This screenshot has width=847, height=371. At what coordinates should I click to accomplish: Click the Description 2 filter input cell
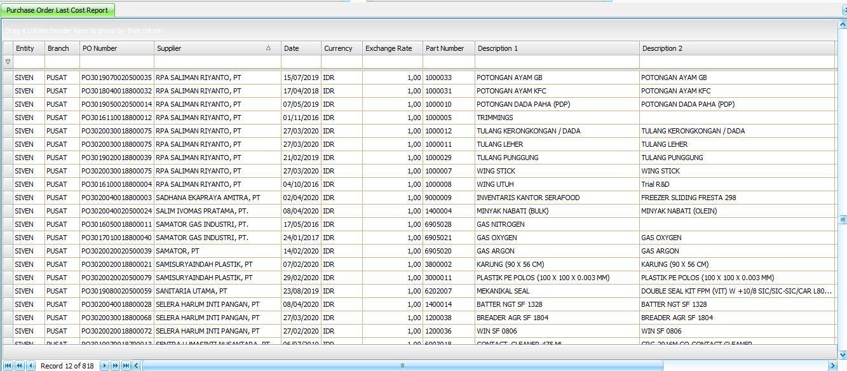point(737,62)
